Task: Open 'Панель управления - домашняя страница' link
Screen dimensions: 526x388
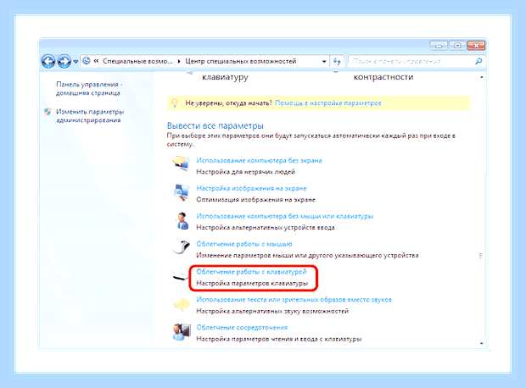Action: (89, 88)
